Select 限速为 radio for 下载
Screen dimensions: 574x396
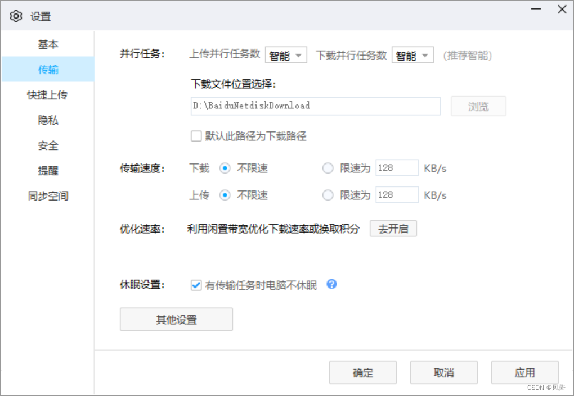pos(328,169)
